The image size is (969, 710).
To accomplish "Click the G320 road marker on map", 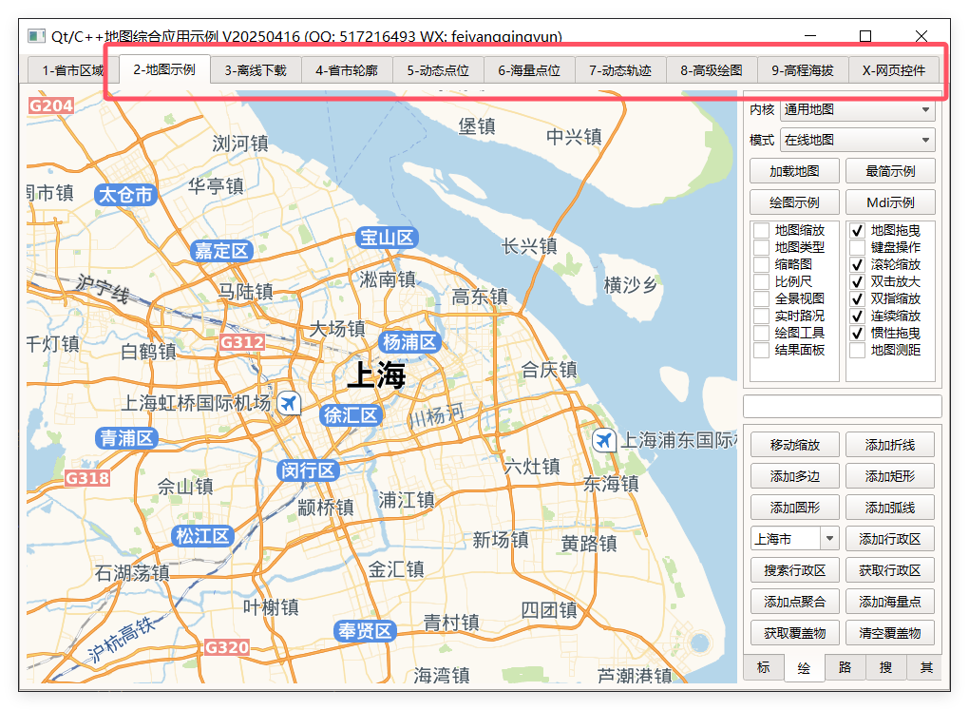I will click(227, 647).
